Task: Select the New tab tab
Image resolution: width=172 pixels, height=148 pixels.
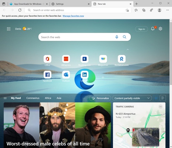Action: click(113, 4)
